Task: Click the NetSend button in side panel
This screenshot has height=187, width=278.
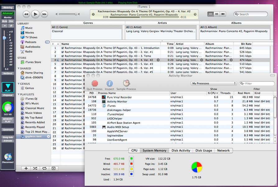Action: point(8,73)
